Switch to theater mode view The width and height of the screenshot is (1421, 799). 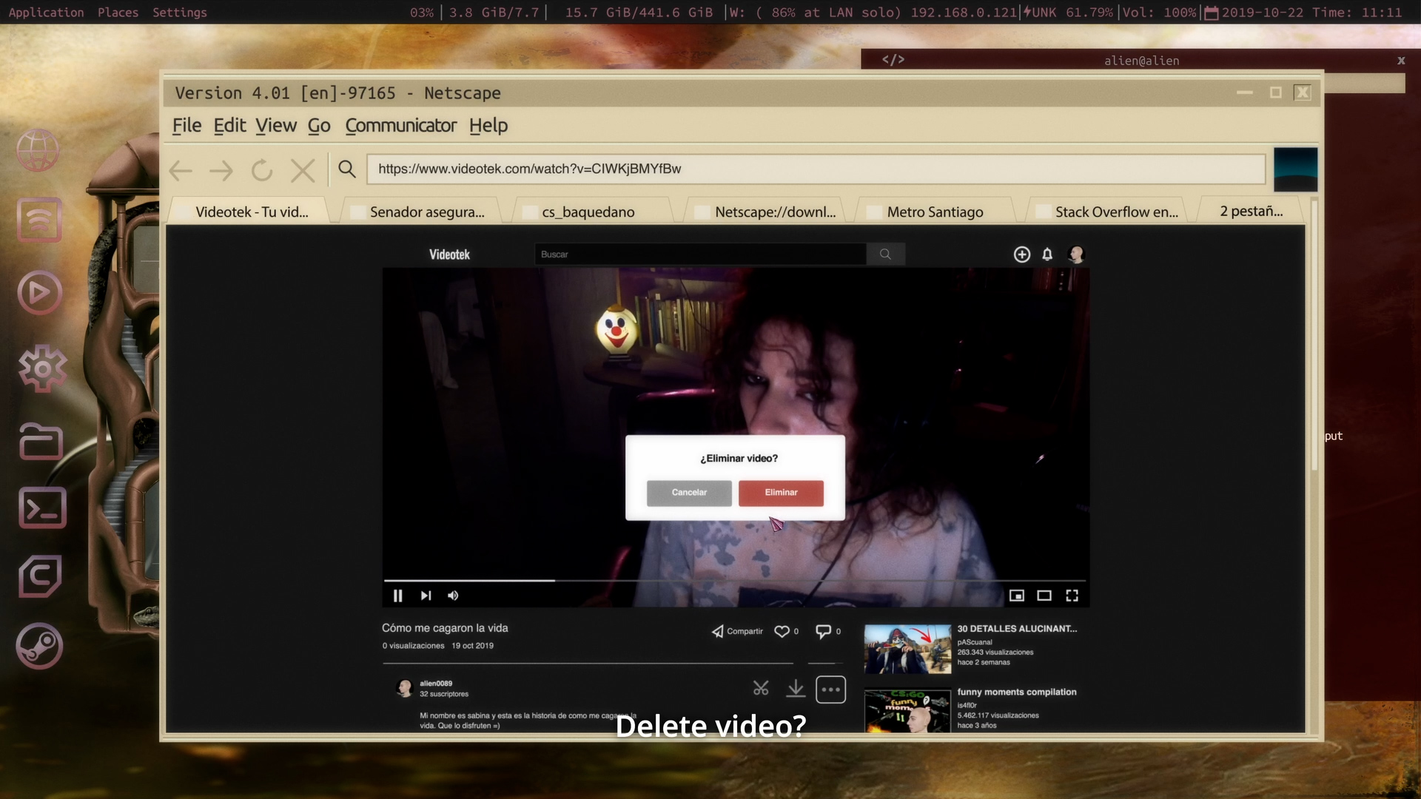[x=1044, y=596]
